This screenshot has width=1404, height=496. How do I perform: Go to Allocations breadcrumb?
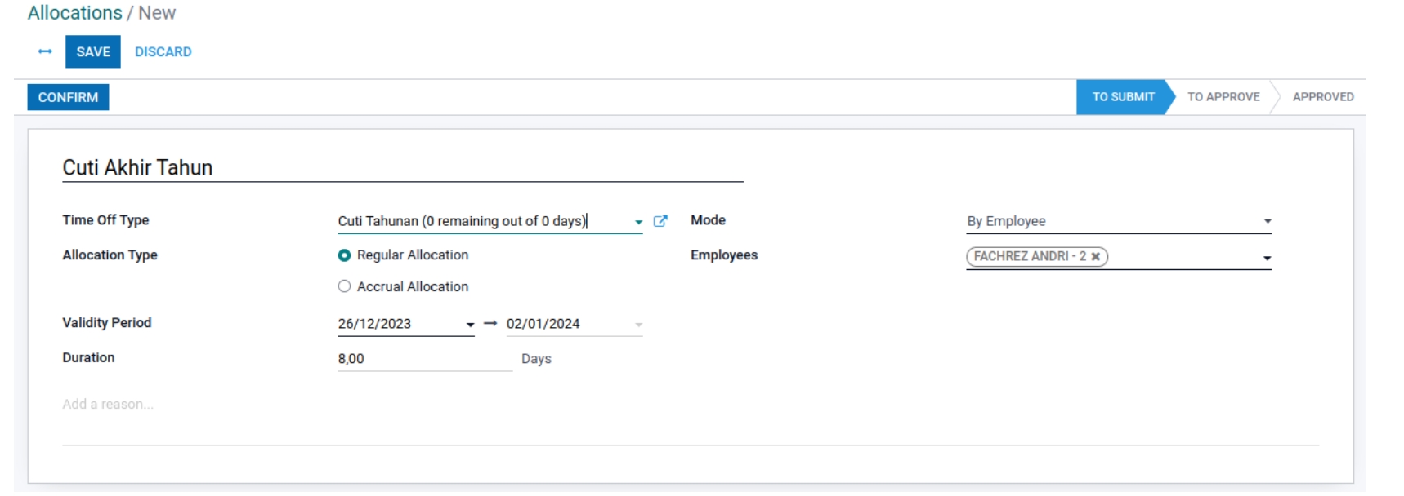click(74, 13)
